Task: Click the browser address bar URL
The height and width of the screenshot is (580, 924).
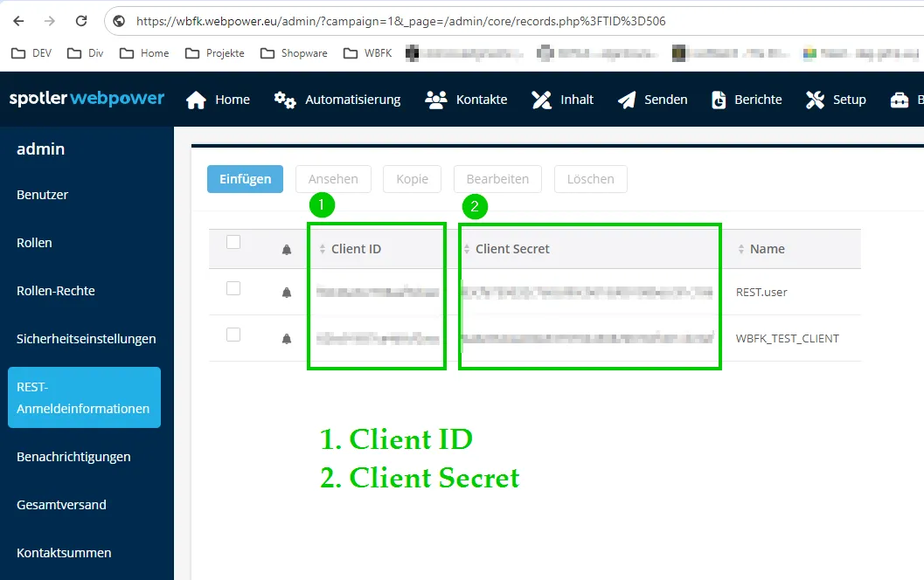Action: point(400,21)
